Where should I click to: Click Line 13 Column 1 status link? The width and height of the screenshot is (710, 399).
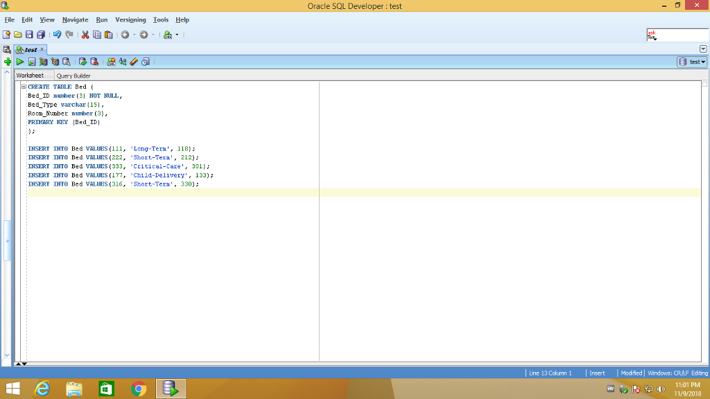[551, 373]
